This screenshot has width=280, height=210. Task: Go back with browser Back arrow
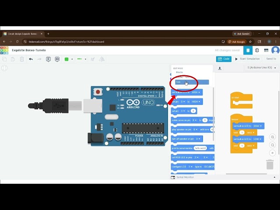(x=4, y=42)
